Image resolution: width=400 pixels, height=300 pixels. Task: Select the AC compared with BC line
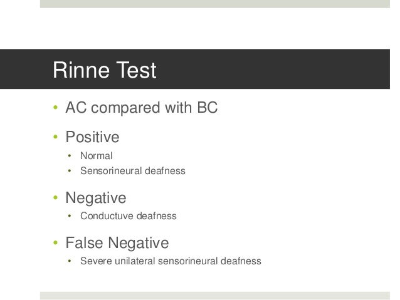pos(142,108)
